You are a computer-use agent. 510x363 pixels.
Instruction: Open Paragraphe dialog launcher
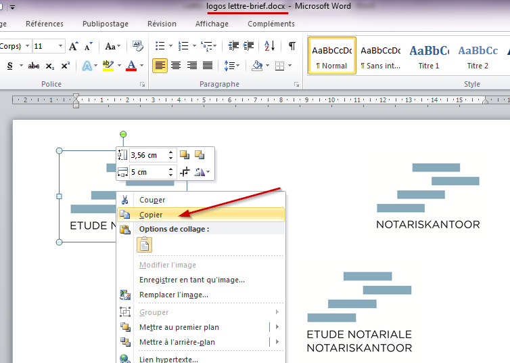[x=296, y=85]
